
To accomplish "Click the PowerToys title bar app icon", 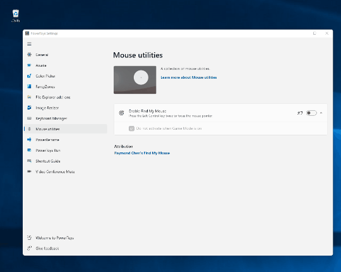I will tap(27, 33).
